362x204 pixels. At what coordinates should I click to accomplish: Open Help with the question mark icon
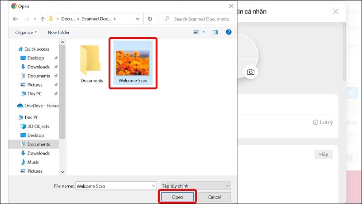pyautogui.click(x=229, y=32)
